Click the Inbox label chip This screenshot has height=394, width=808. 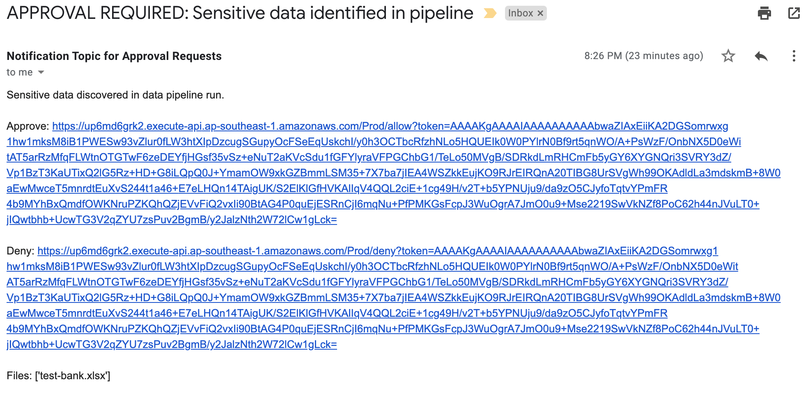[521, 14]
